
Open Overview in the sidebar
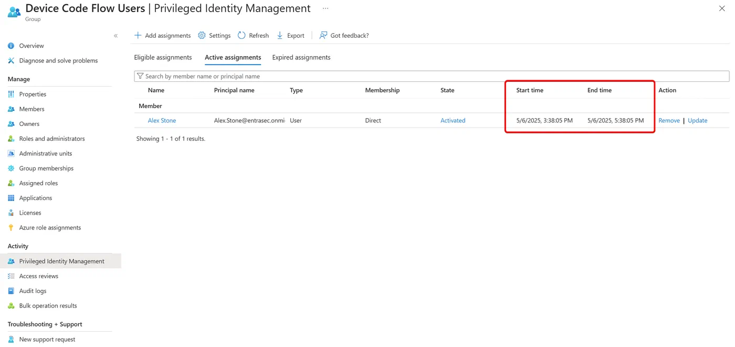pyautogui.click(x=31, y=46)
